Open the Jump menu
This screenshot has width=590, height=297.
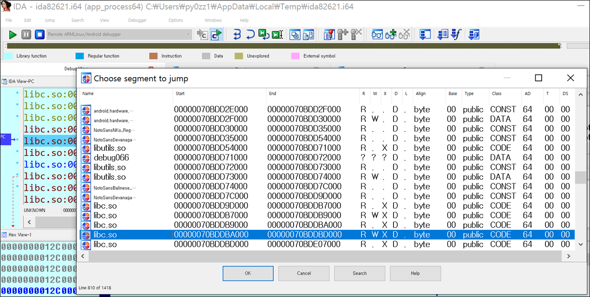point(50,20)
